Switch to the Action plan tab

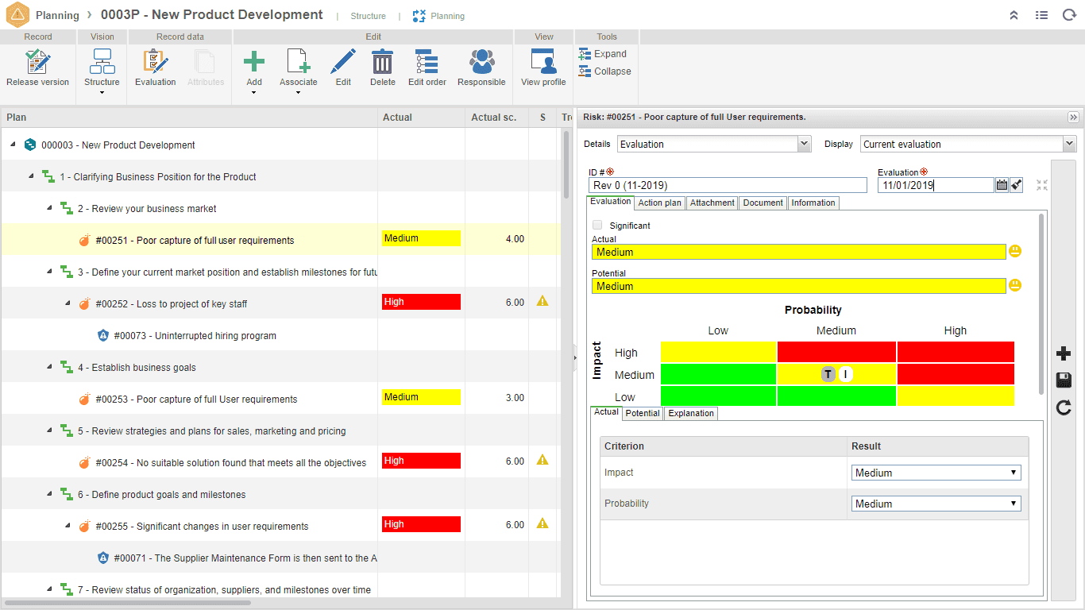tap(660, 203)
